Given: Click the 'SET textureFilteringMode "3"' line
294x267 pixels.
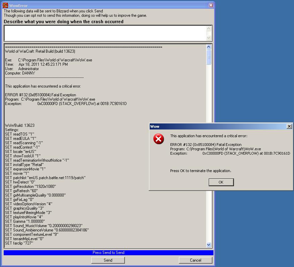Looking at the screenshot, I should click(x=28, y=212).
